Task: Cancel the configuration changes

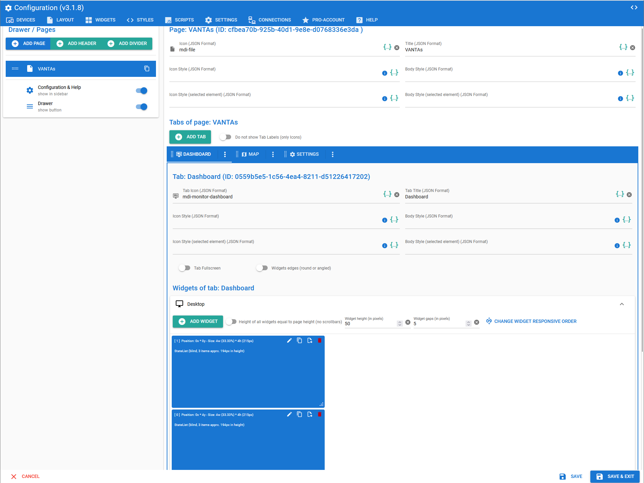Action: point(25,476)
